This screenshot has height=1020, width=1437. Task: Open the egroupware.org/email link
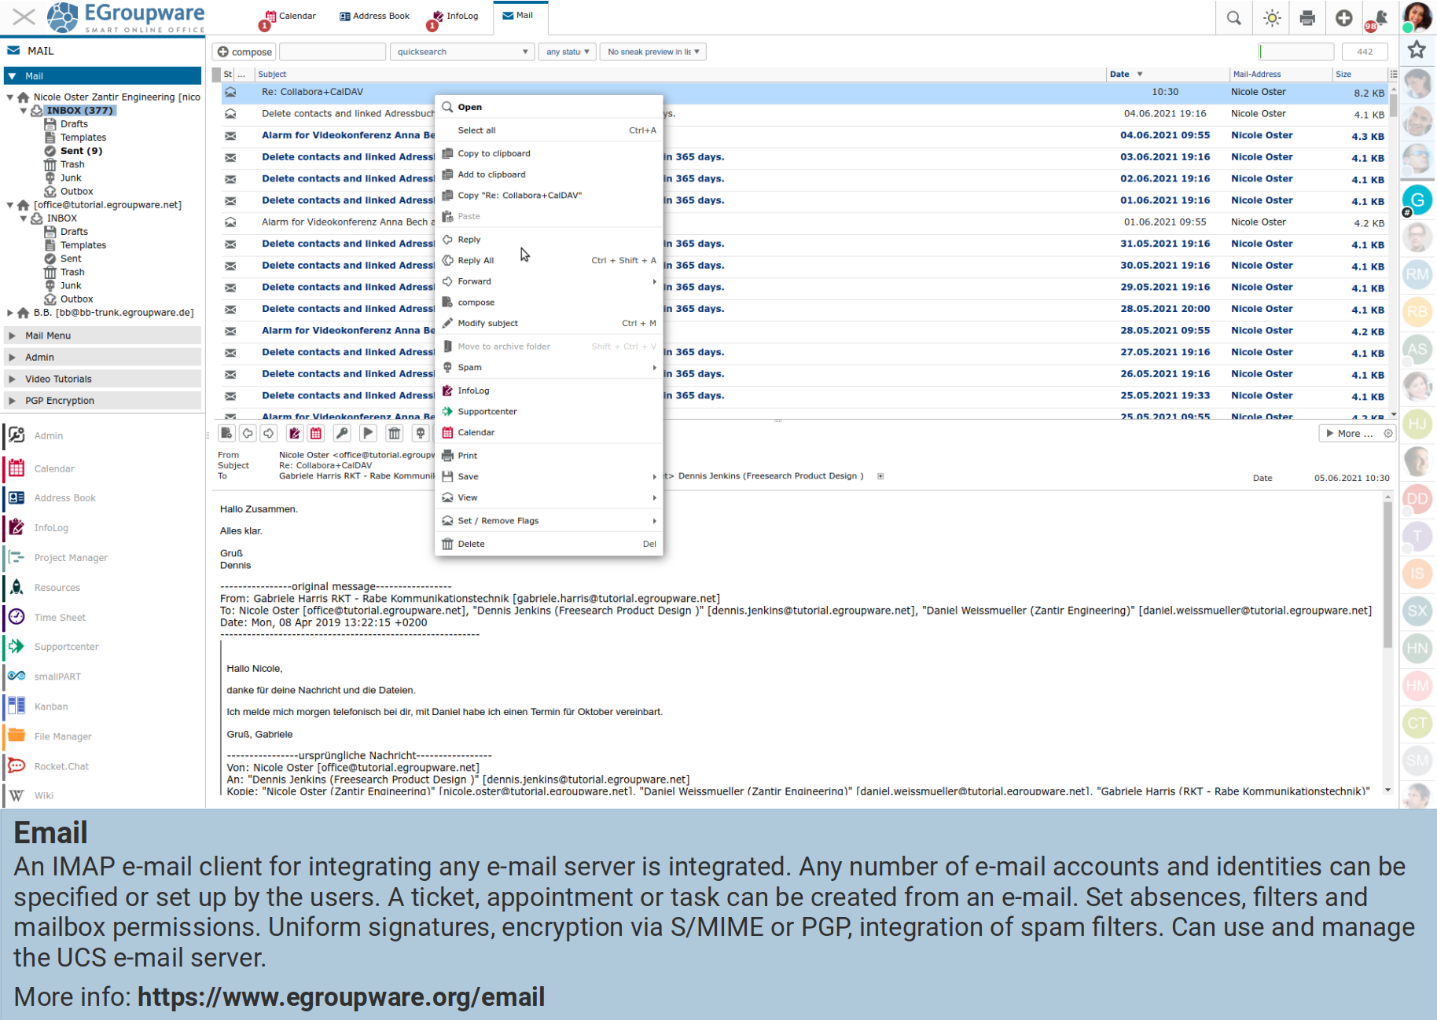click(340, 996)
